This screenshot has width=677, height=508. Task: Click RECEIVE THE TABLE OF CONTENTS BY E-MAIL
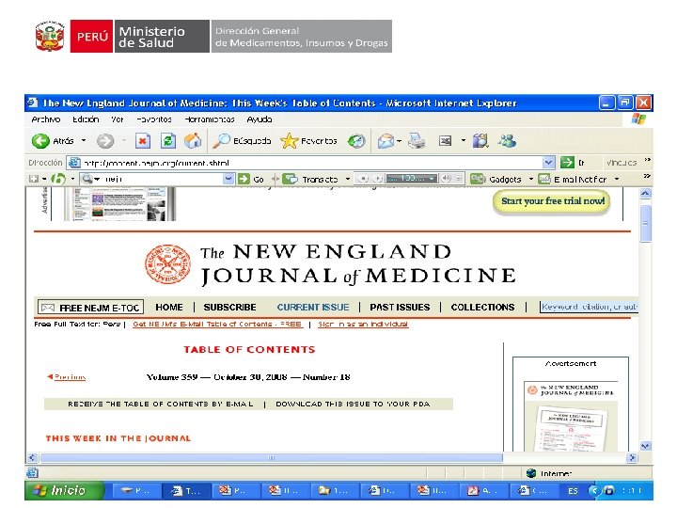tap(160, 404)
